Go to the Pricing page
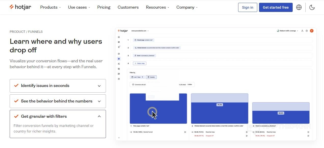Image resolution: width=324 pixels, height=148 pixels. tap(104, 7)
